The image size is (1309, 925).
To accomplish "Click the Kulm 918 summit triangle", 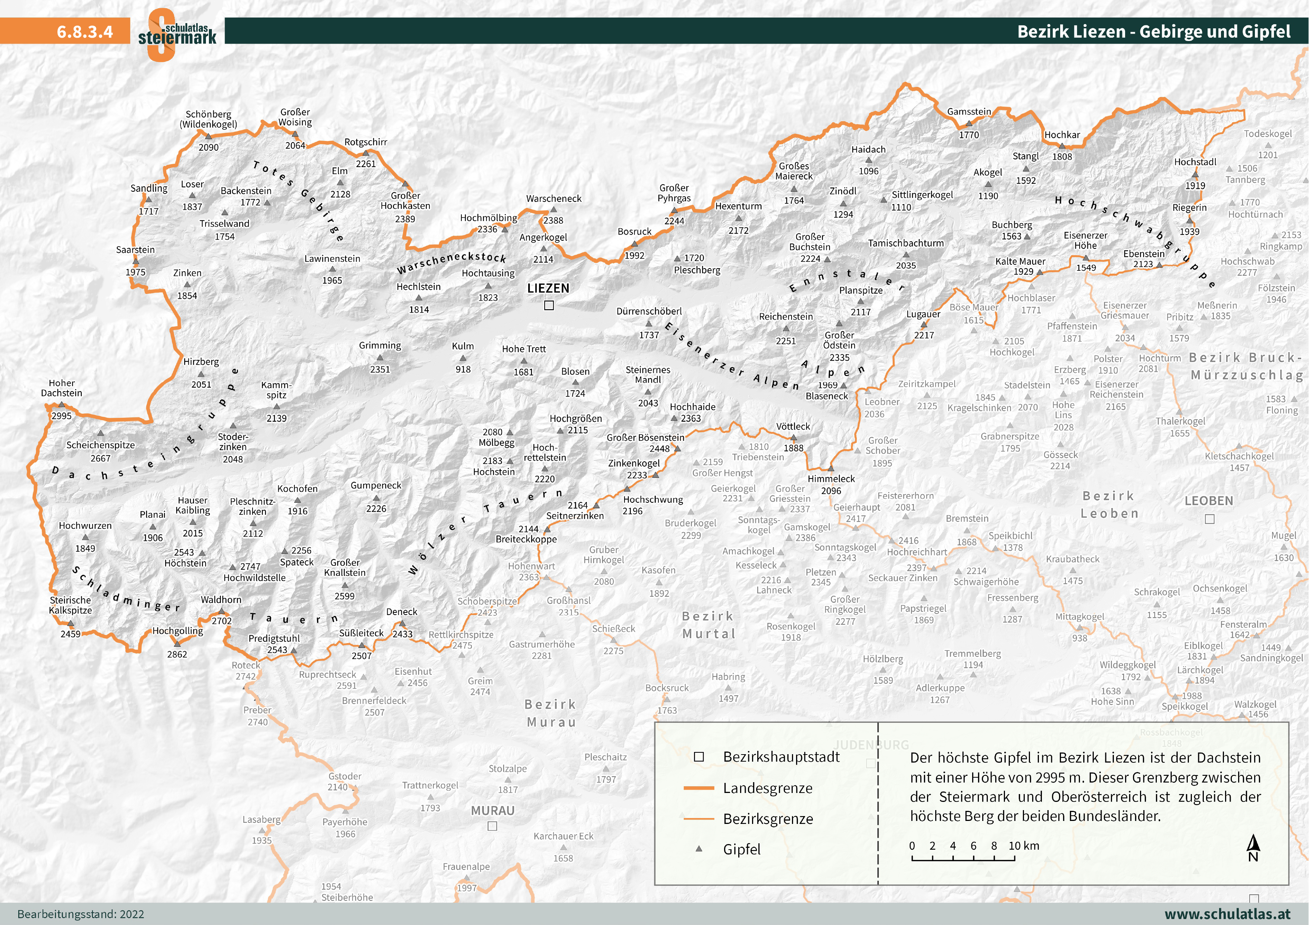I will point(463,358).
